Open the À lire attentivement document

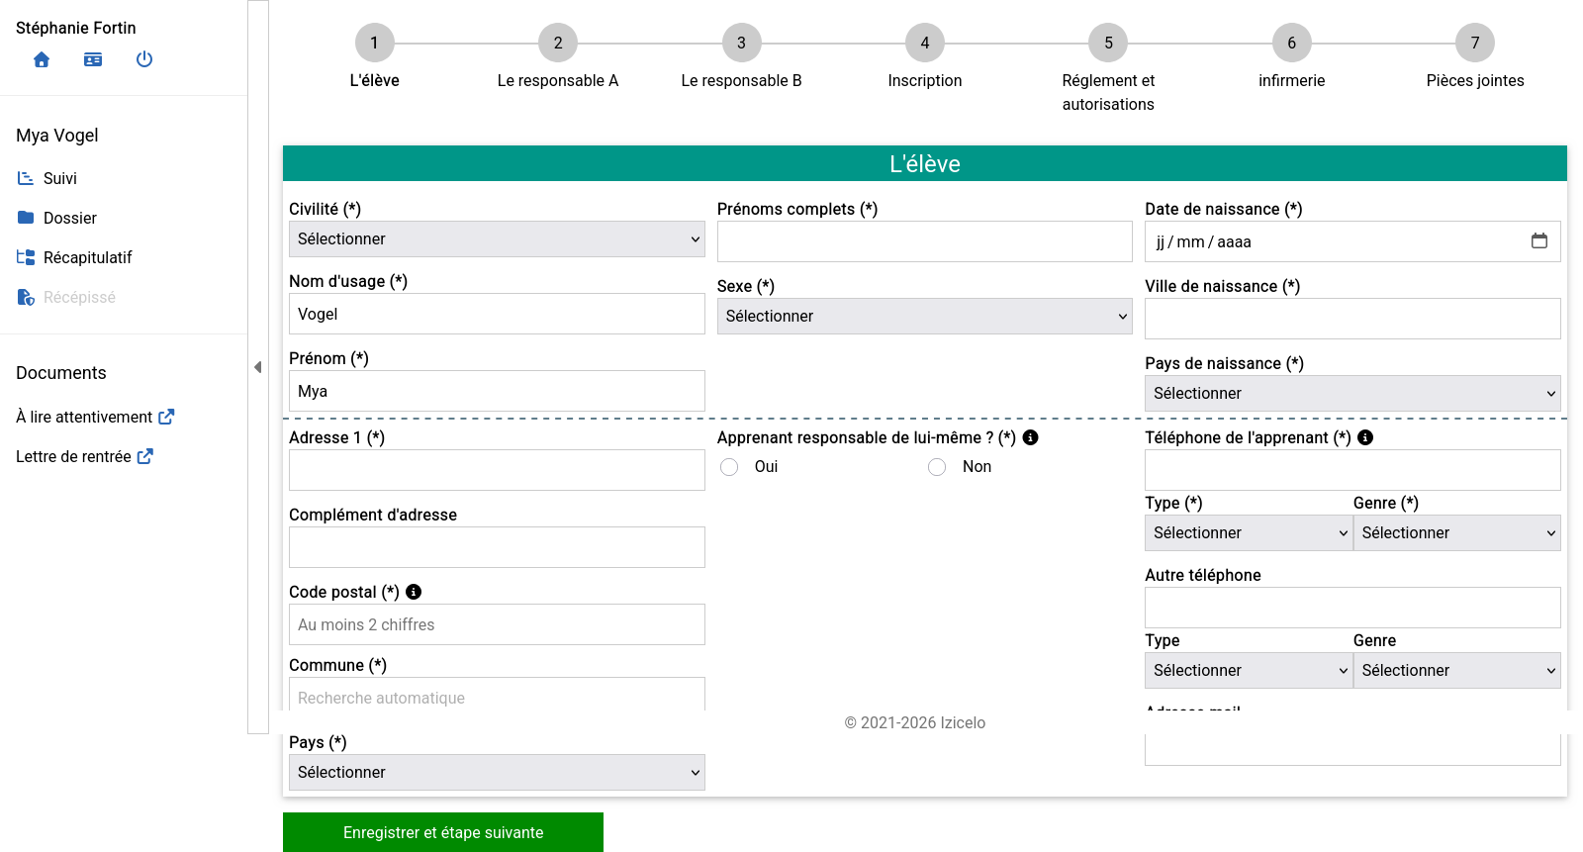(84, 417)
